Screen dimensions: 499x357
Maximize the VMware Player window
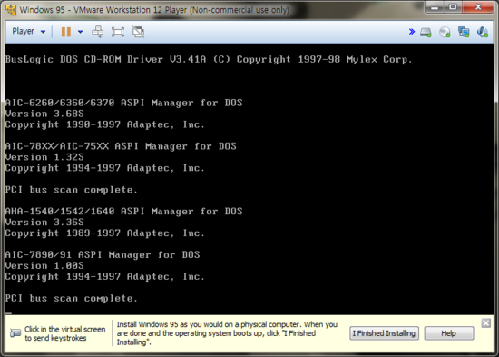(453, 7)
